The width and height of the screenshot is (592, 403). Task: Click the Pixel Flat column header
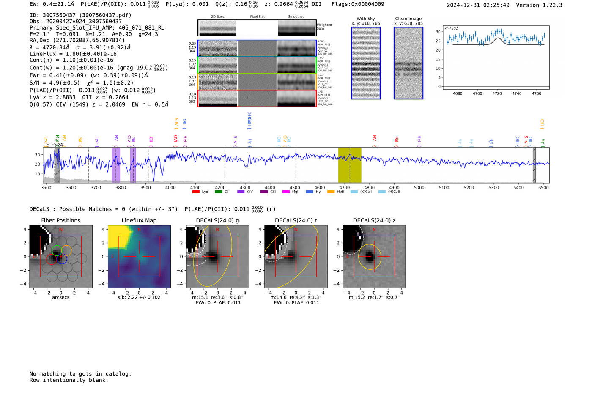(x=257, y=17)
